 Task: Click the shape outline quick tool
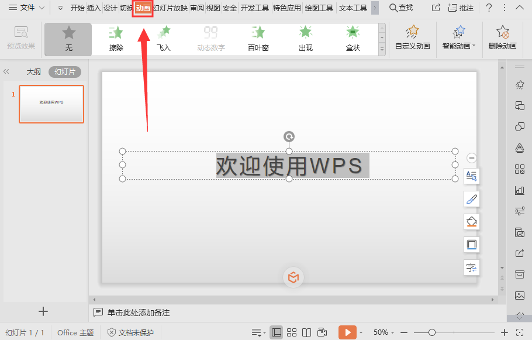tap(472, 245)
